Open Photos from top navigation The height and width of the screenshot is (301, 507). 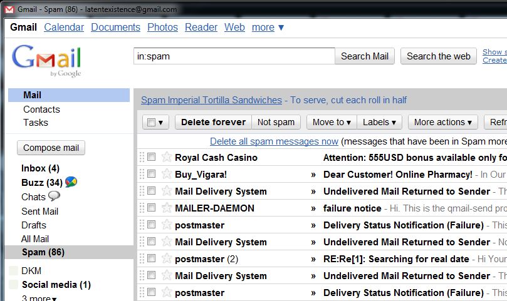click(x=163, y=28)
